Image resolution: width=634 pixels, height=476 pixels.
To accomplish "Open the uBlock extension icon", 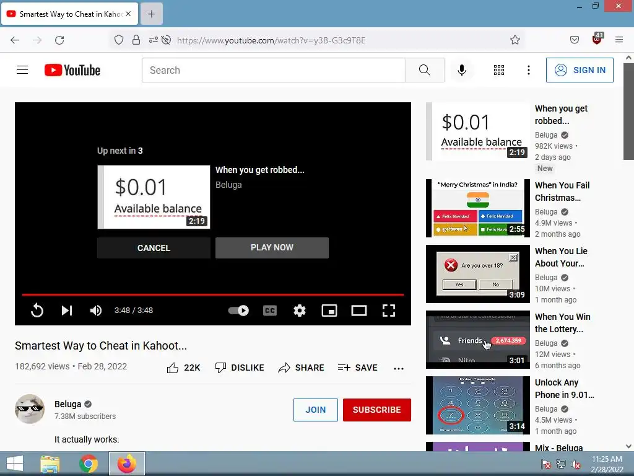I will [x=597, y=39].
